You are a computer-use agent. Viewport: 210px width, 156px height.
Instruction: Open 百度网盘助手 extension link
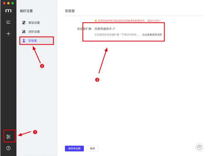coord(103,29)
